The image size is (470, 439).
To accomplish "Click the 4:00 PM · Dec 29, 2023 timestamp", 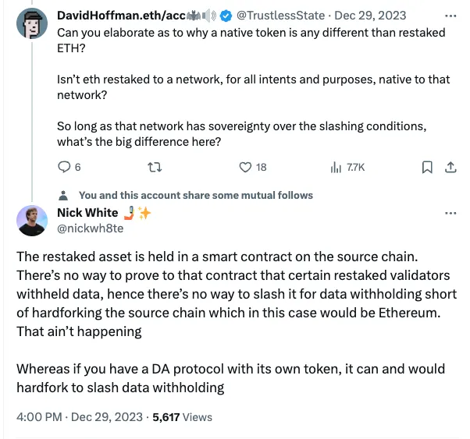I will click(x=80, y=417).
